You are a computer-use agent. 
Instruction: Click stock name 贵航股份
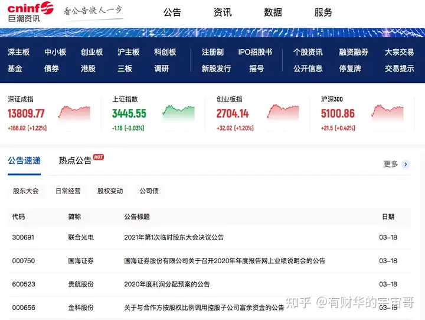(x=81, y=284)
